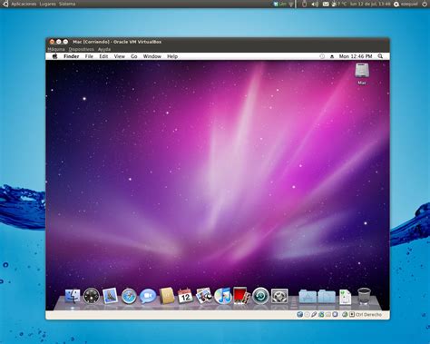Click VirtualBox mouse integration status icon
Image resolution: width=430 pixels, height=344 pixels.
coord(345,315)
